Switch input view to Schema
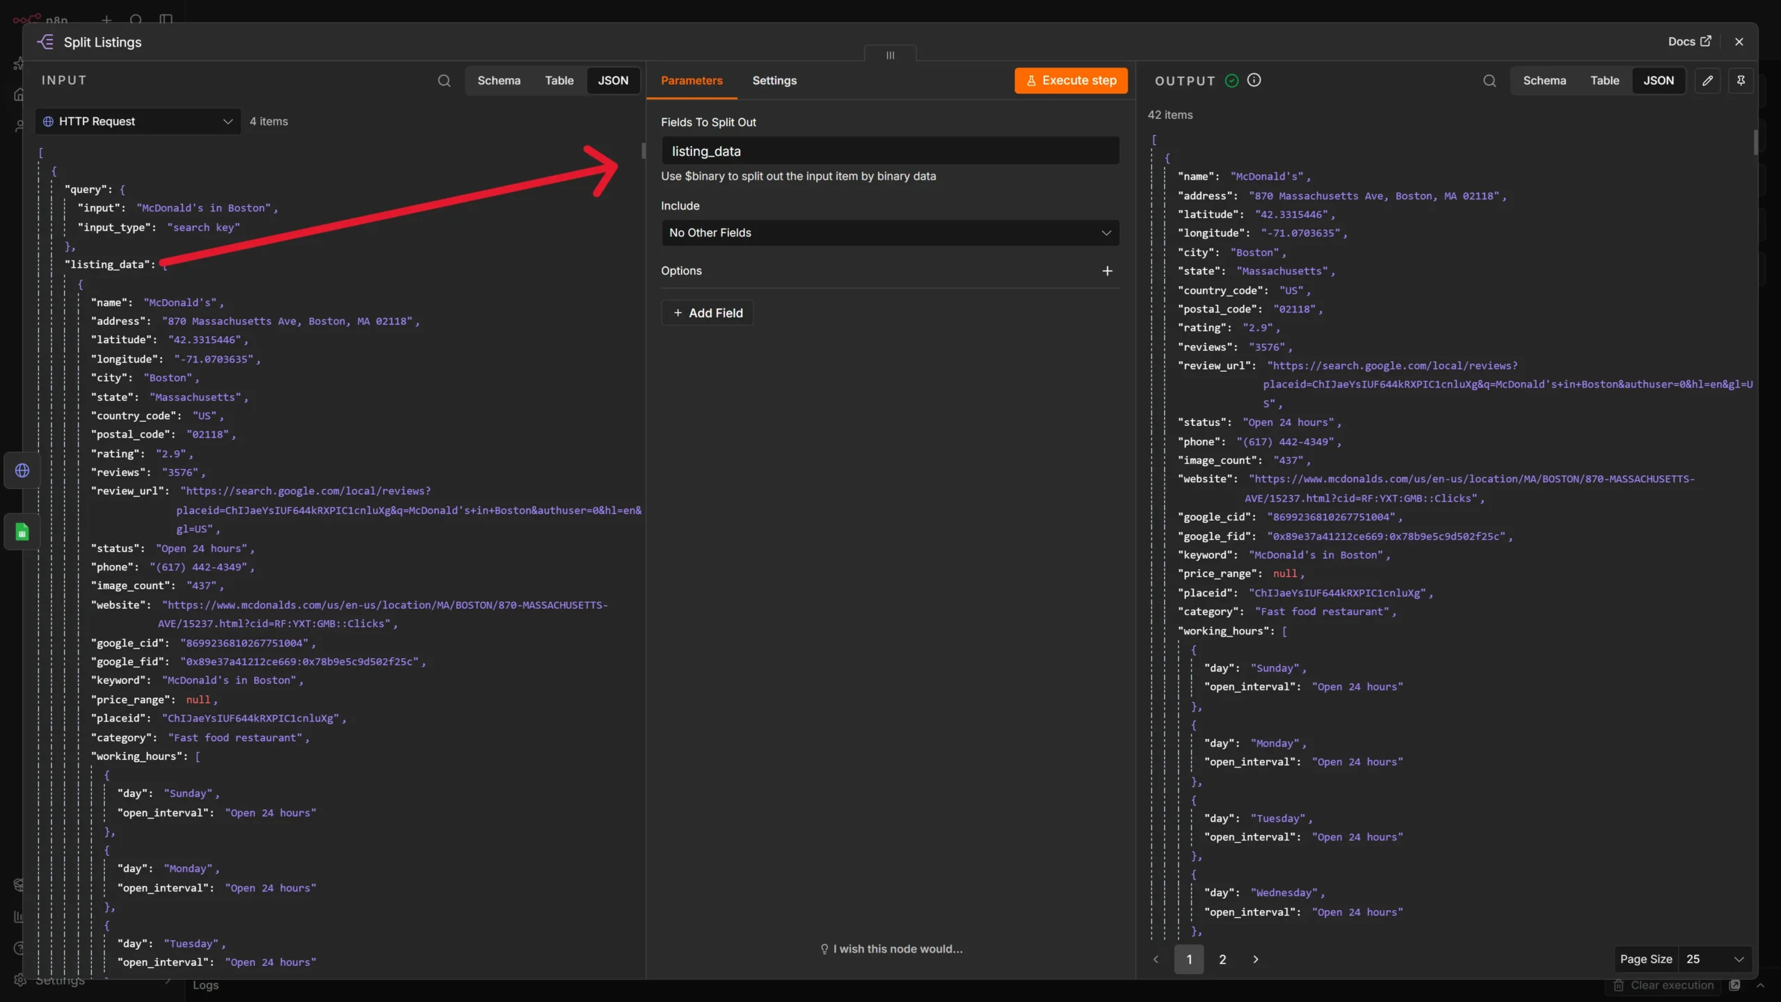Screen dimensions: 1781x1002 pos(499,81)
